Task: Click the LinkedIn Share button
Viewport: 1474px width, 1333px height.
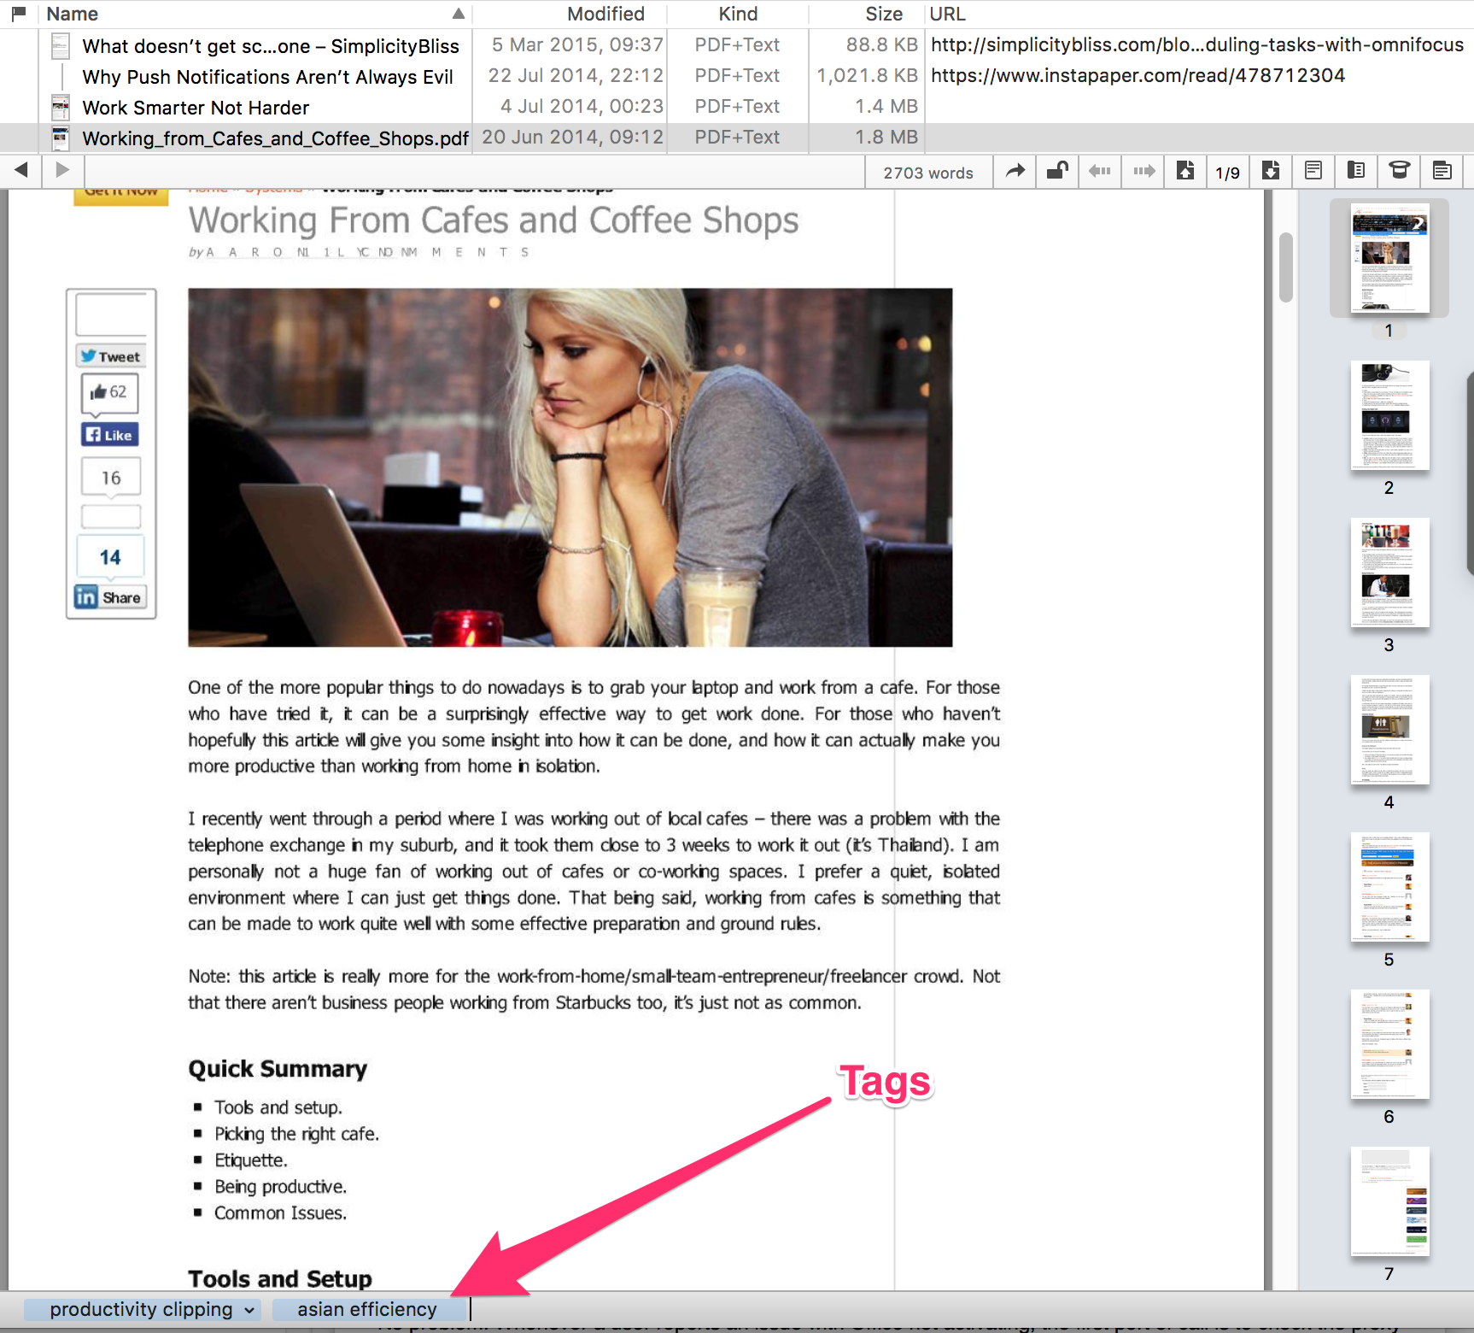Action: tap(109, 596)
